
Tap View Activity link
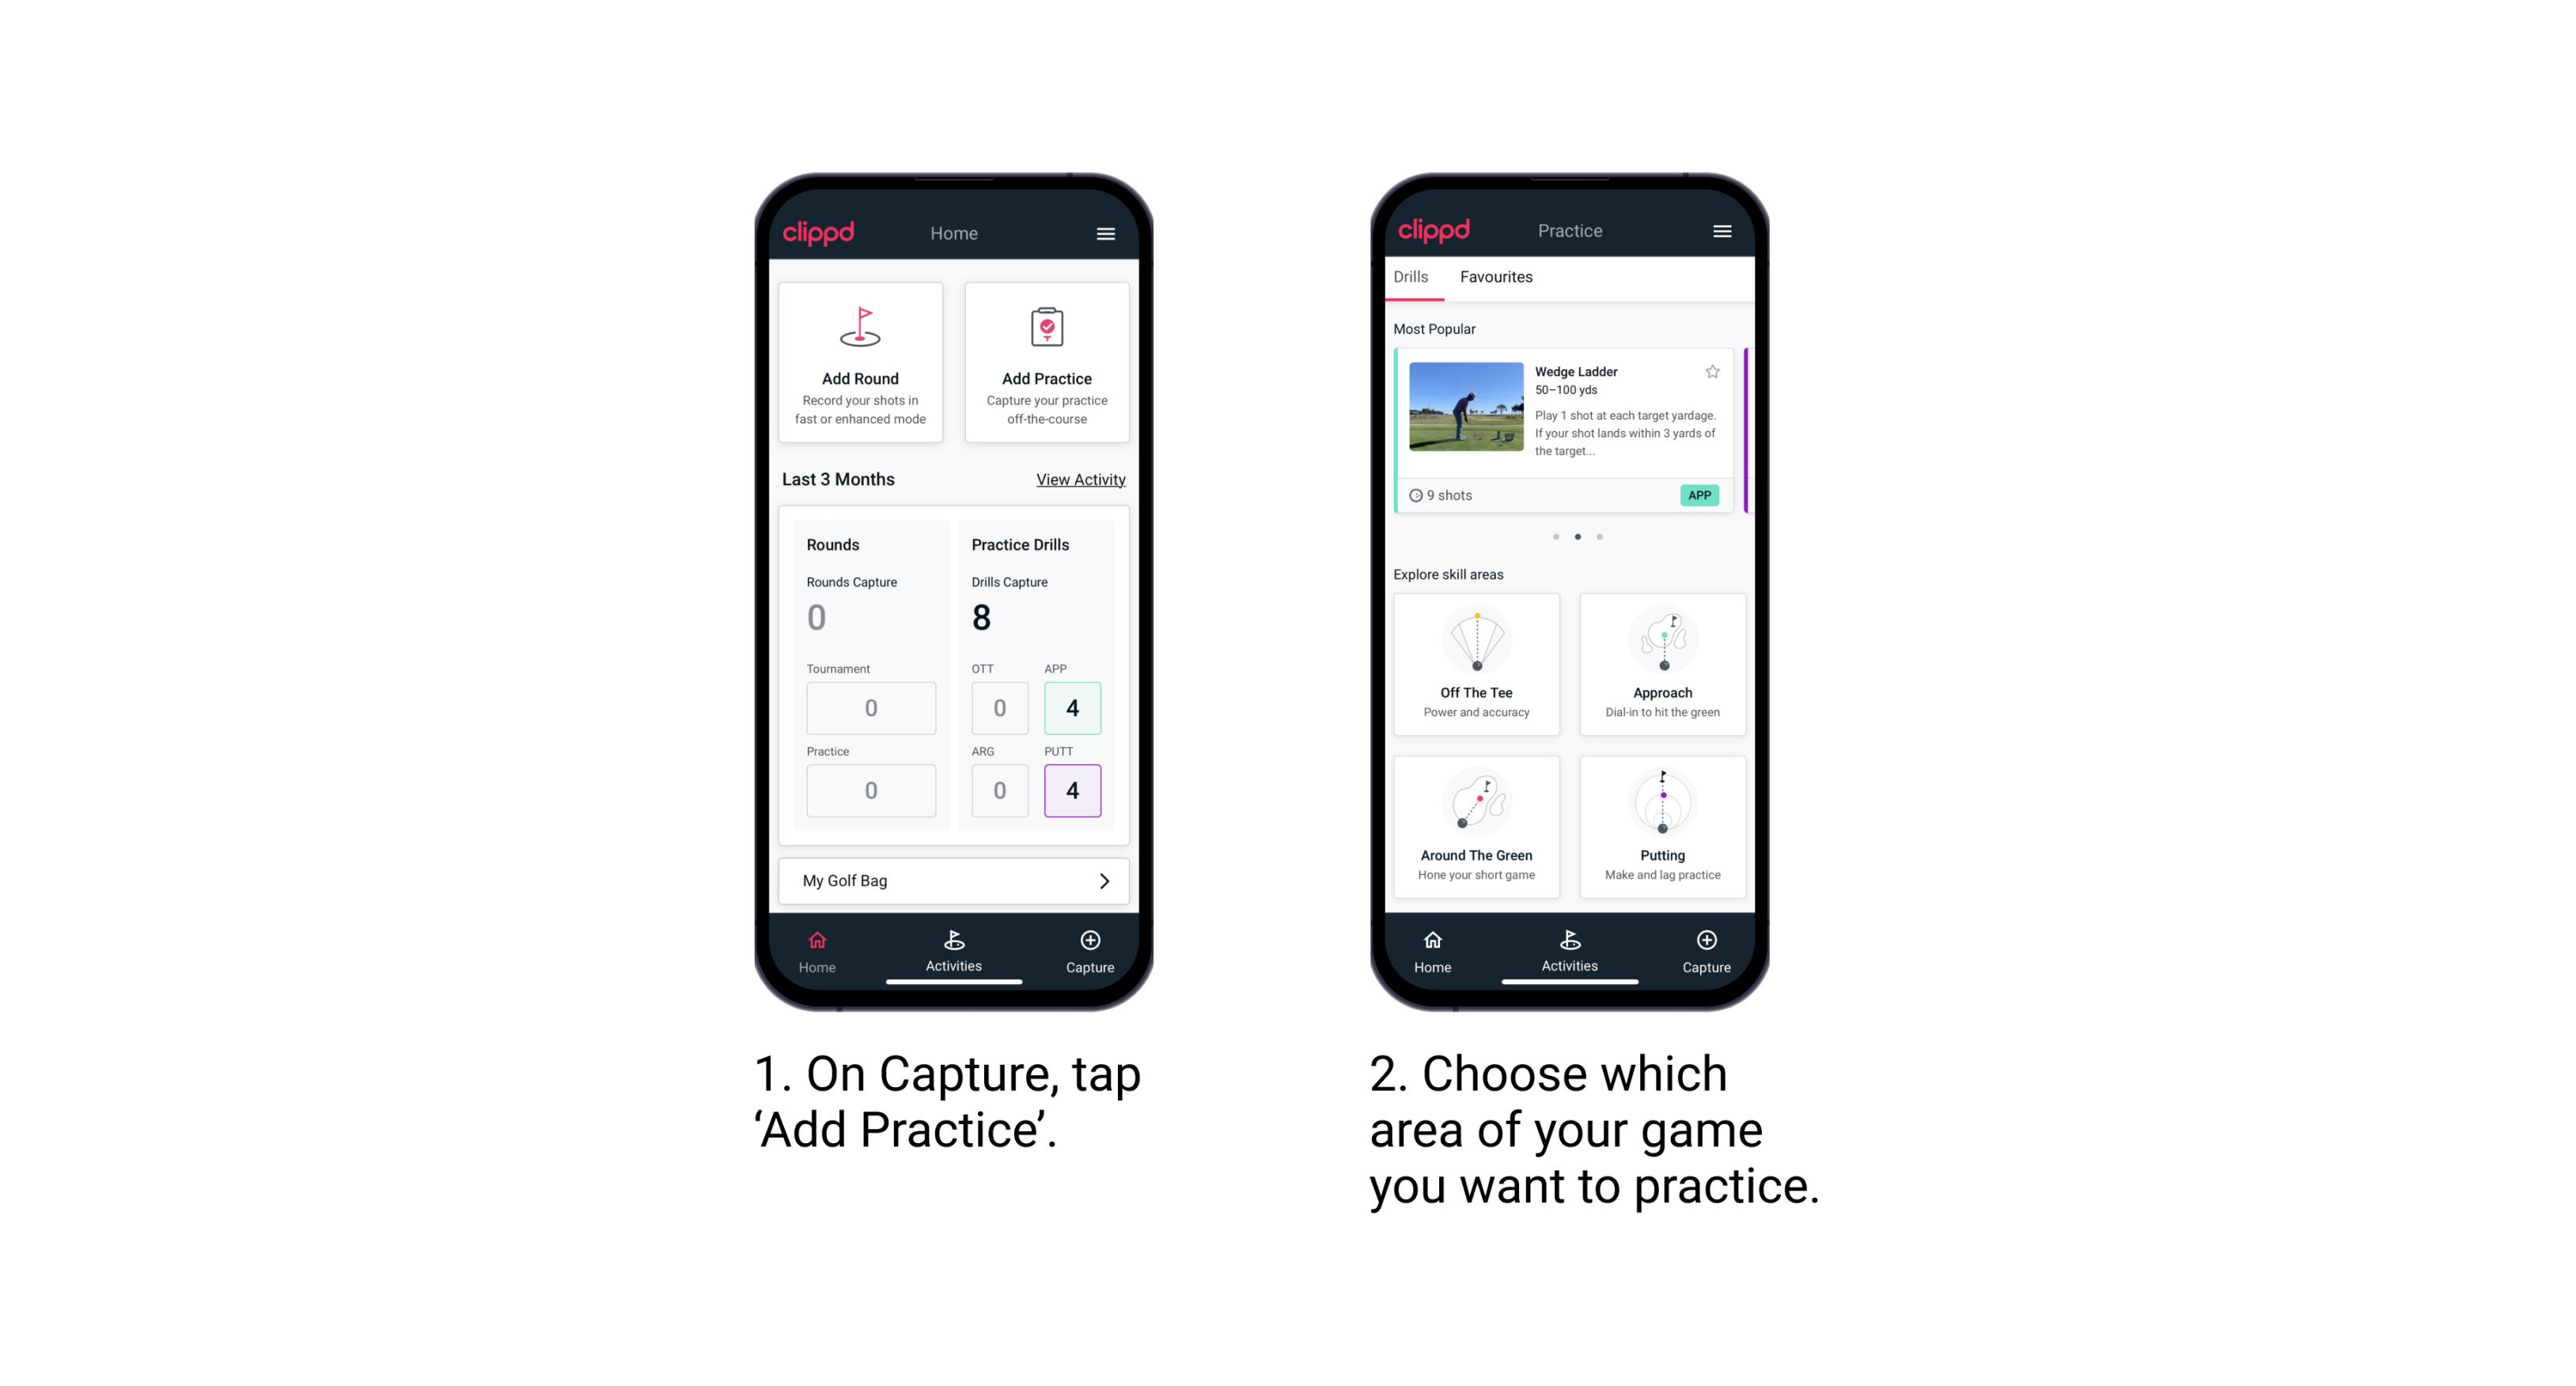(x=1081, y=479)
